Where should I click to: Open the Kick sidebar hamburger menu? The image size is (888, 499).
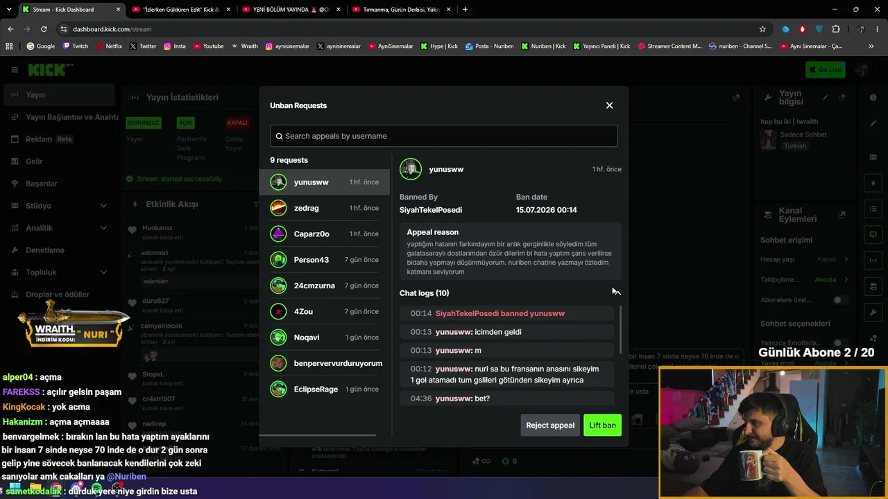[15, 69]
